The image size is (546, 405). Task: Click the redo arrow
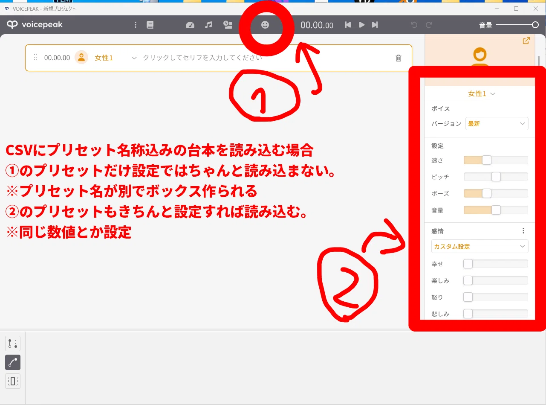[x=429, y=25]
